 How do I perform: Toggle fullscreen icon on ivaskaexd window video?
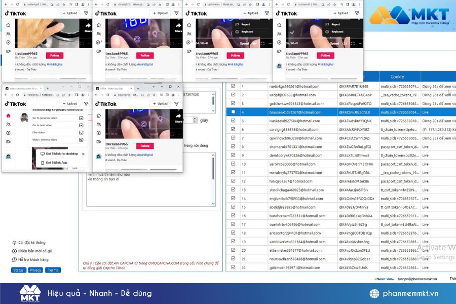(x=353, y=44)
